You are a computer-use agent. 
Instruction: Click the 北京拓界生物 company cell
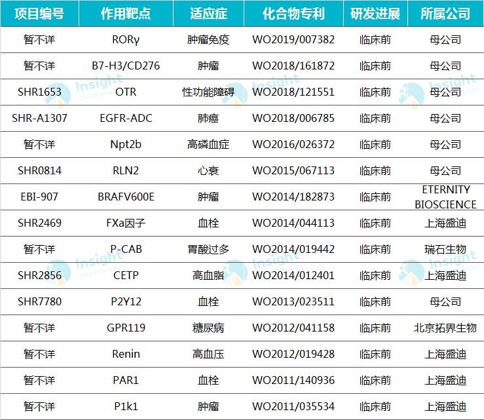coord(446,328)
